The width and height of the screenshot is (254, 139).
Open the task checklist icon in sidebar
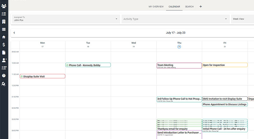(x=4, y=14)
